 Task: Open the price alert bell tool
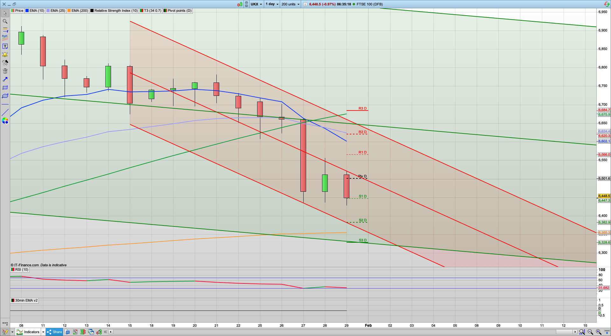pos(5,54)
